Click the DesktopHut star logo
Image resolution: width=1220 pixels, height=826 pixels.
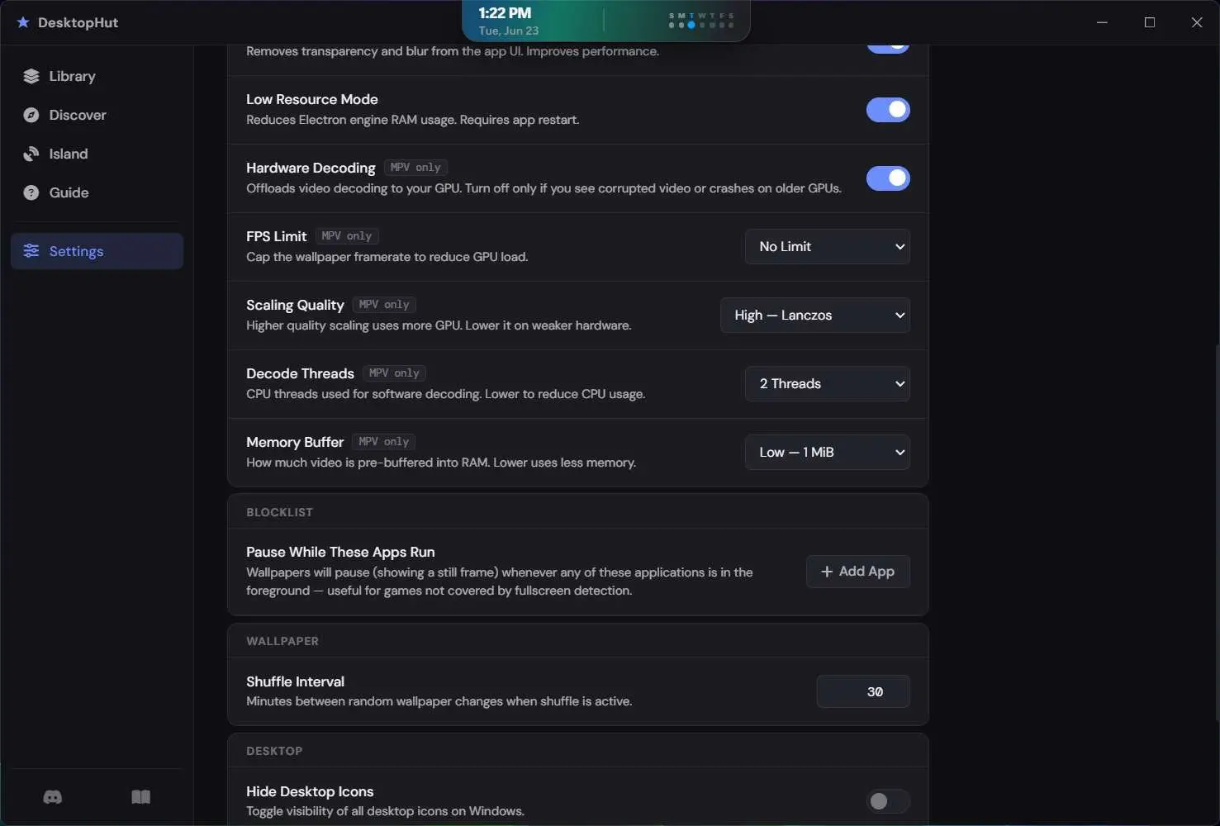[23, 22]
